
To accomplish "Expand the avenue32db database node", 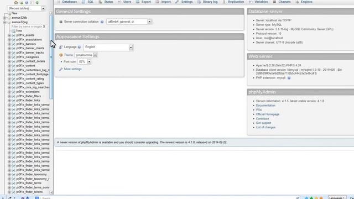I will click(5, 18).
